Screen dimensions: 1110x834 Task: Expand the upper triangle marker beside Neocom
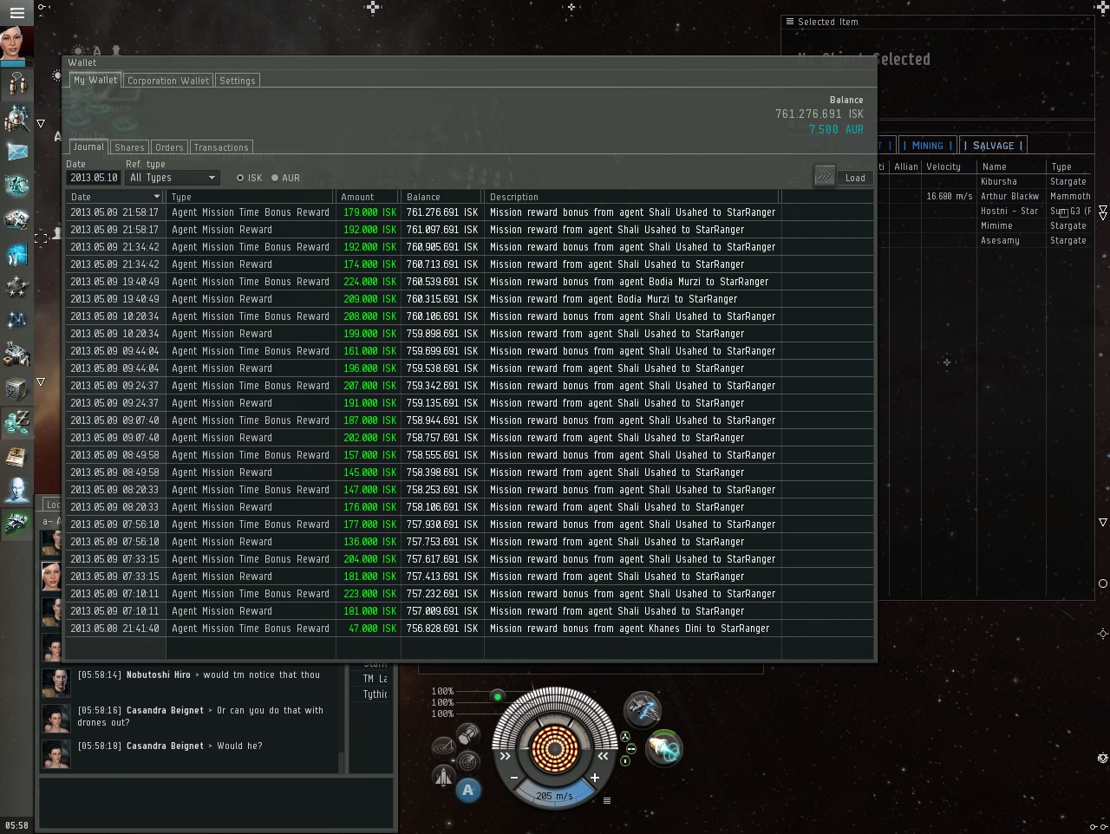point(41,123)
